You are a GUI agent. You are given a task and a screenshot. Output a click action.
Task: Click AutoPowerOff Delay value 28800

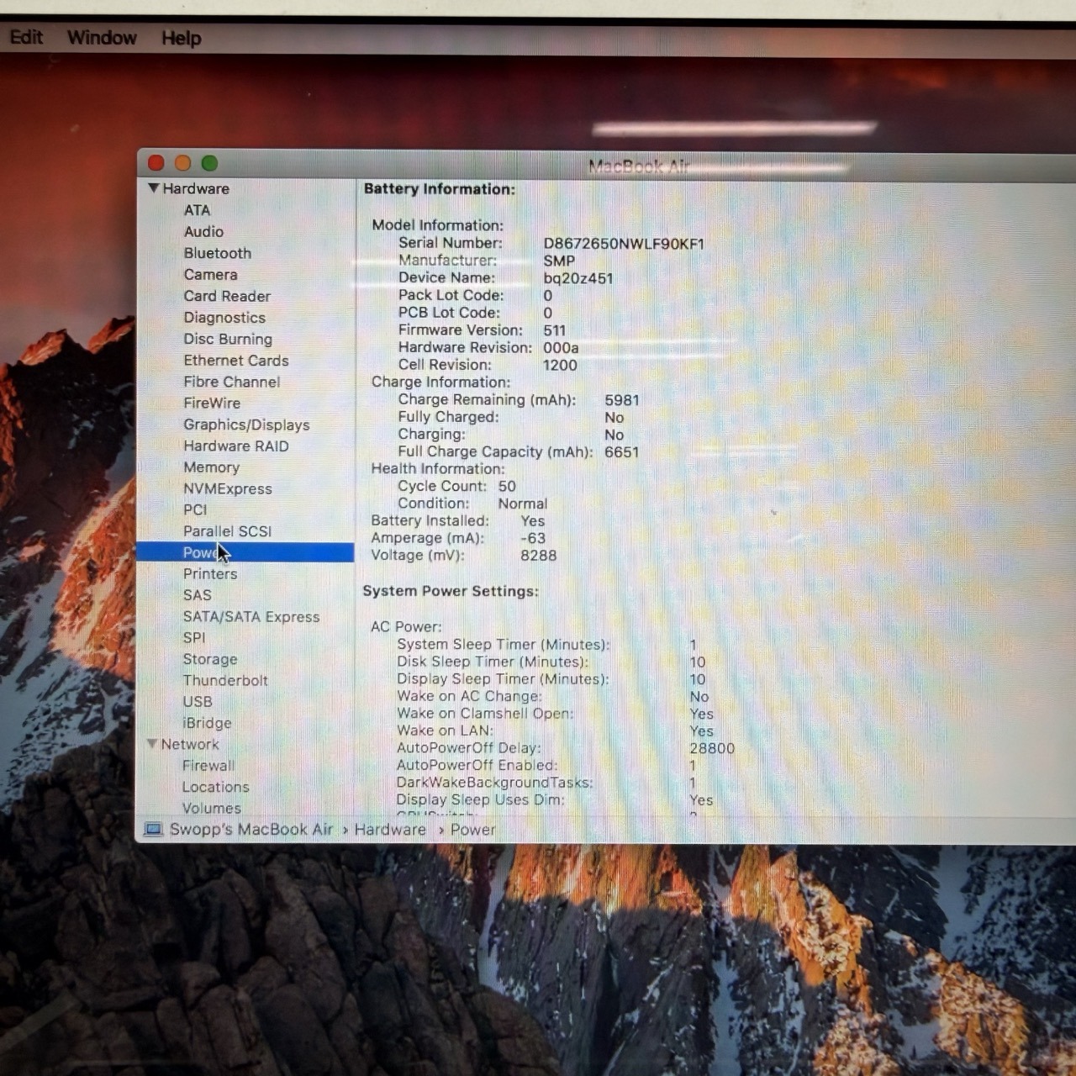[x=712, y=748]
